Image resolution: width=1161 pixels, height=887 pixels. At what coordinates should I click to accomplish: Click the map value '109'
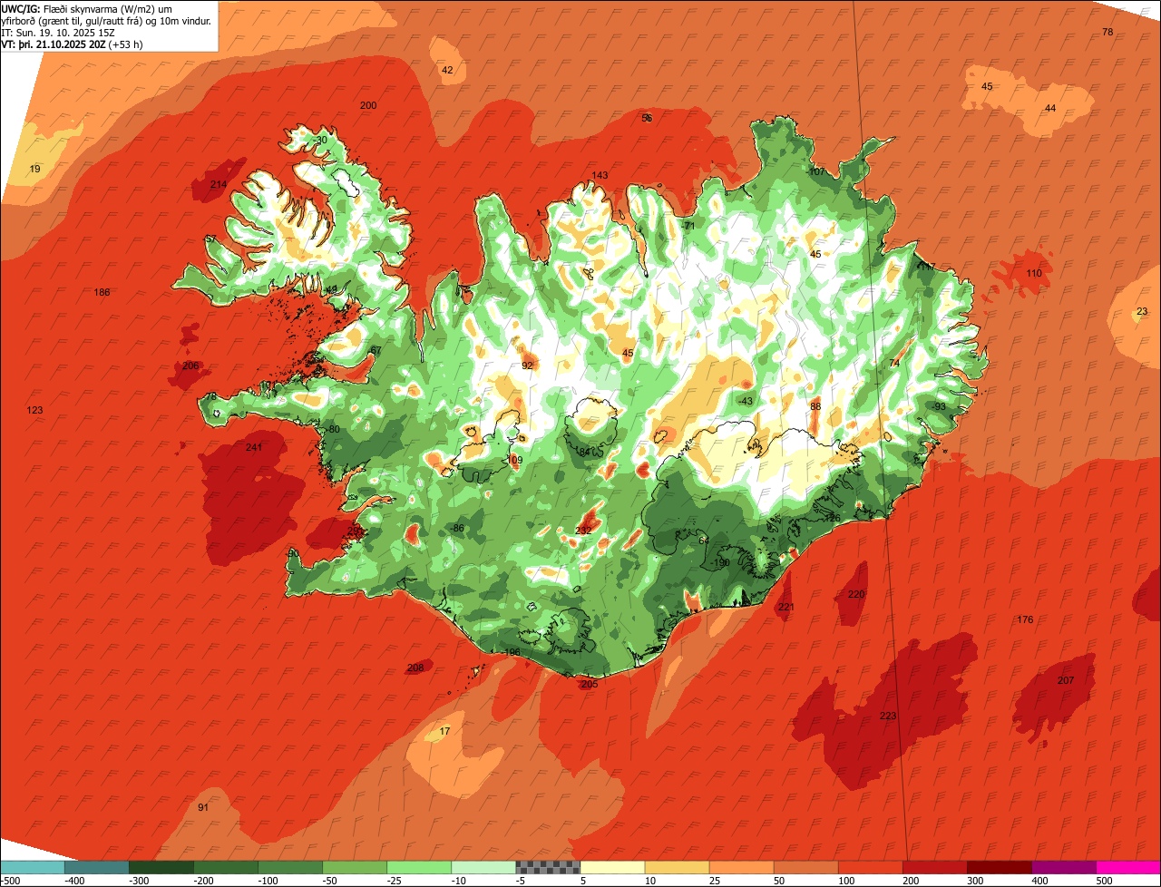(515, 461)
